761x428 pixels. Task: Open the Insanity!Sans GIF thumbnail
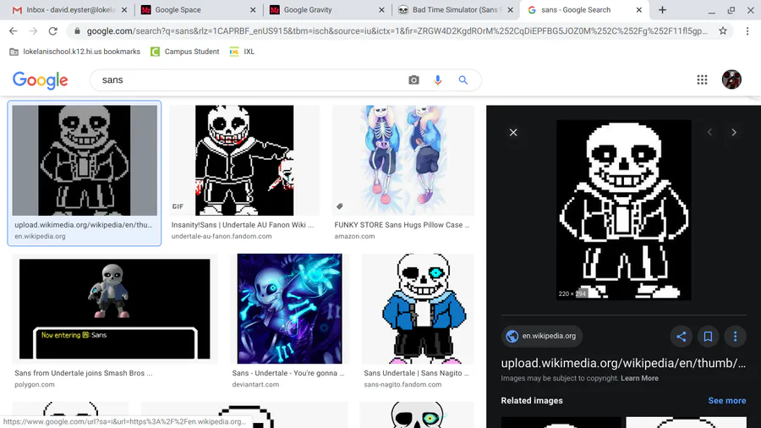244,160
